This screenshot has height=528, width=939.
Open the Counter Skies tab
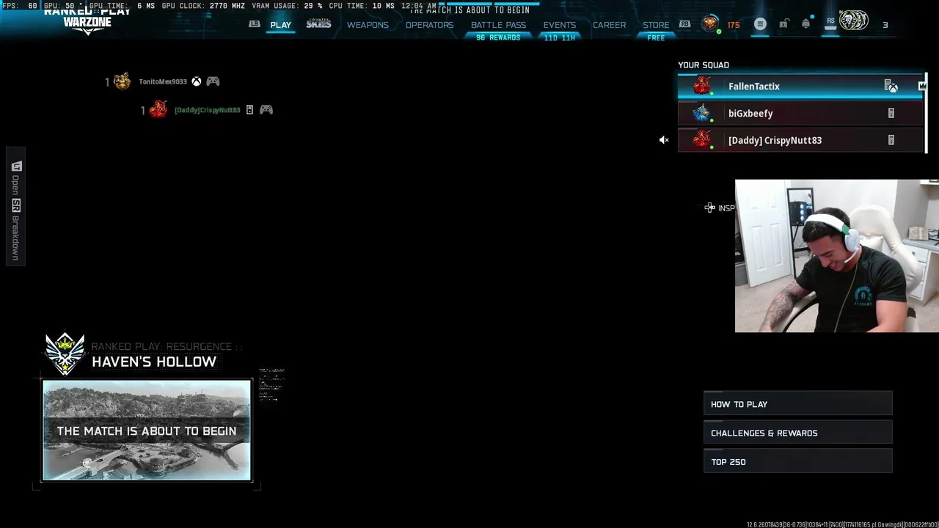click(x=318, y=24)
